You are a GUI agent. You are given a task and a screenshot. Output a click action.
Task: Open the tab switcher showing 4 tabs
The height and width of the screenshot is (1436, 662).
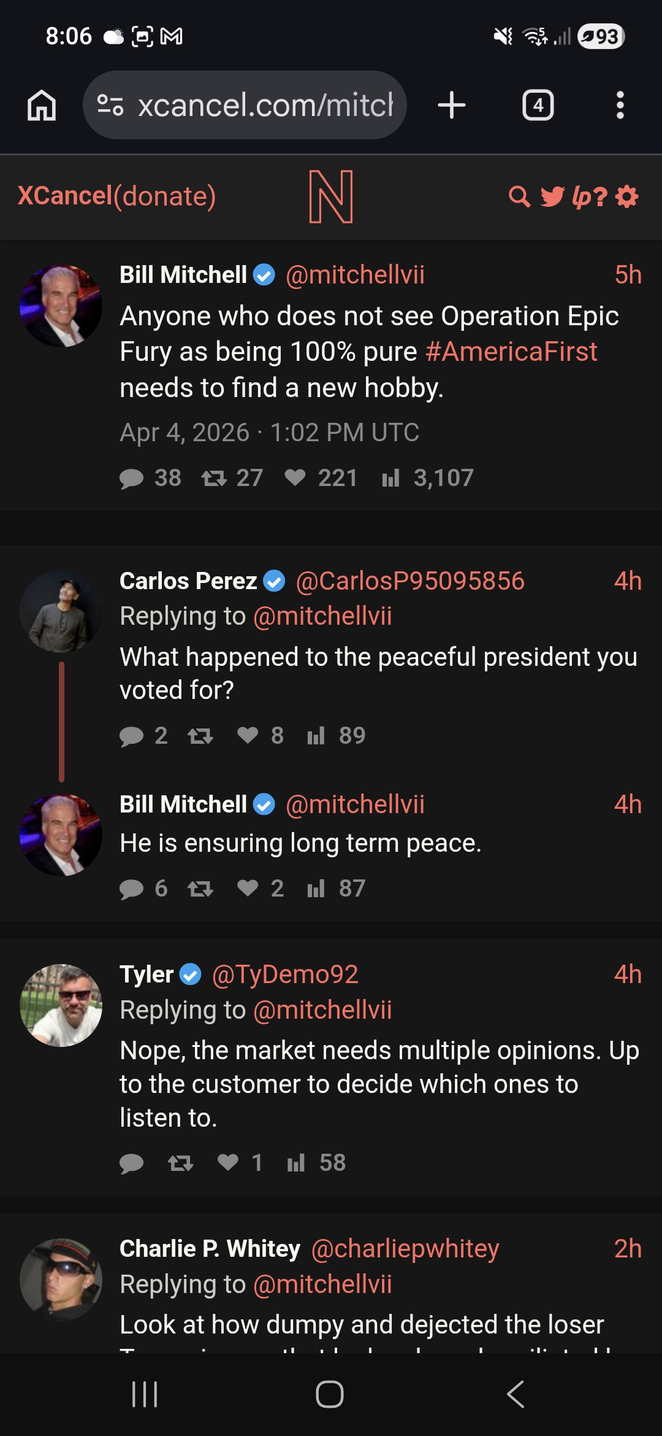click(538, 105)
